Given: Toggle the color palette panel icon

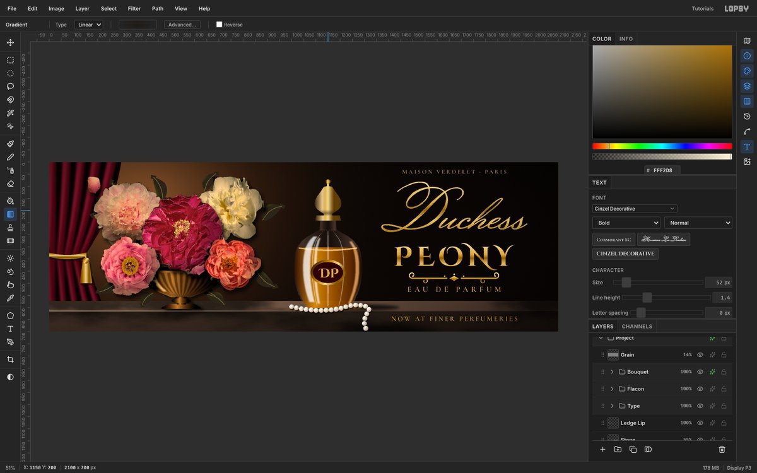Looking at the screenshot, I should [x=747, y=71].
